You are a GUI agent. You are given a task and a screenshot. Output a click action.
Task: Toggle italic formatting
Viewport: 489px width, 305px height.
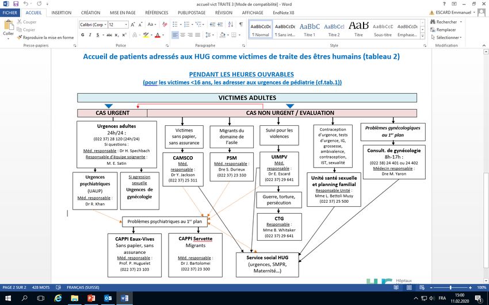(x=90, y=35)
